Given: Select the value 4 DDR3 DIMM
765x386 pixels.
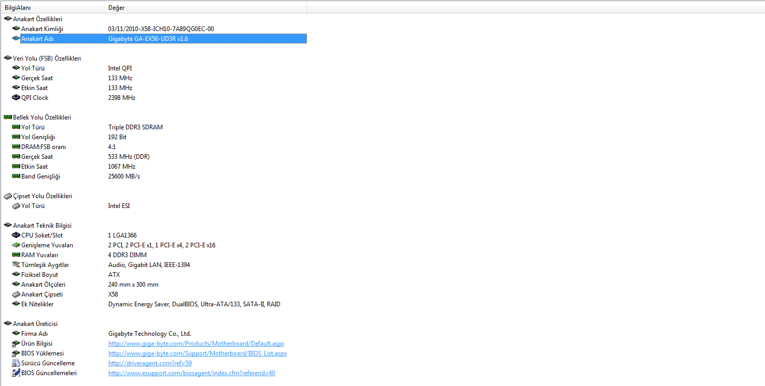Looking at the screenshot, I should 127,255.
